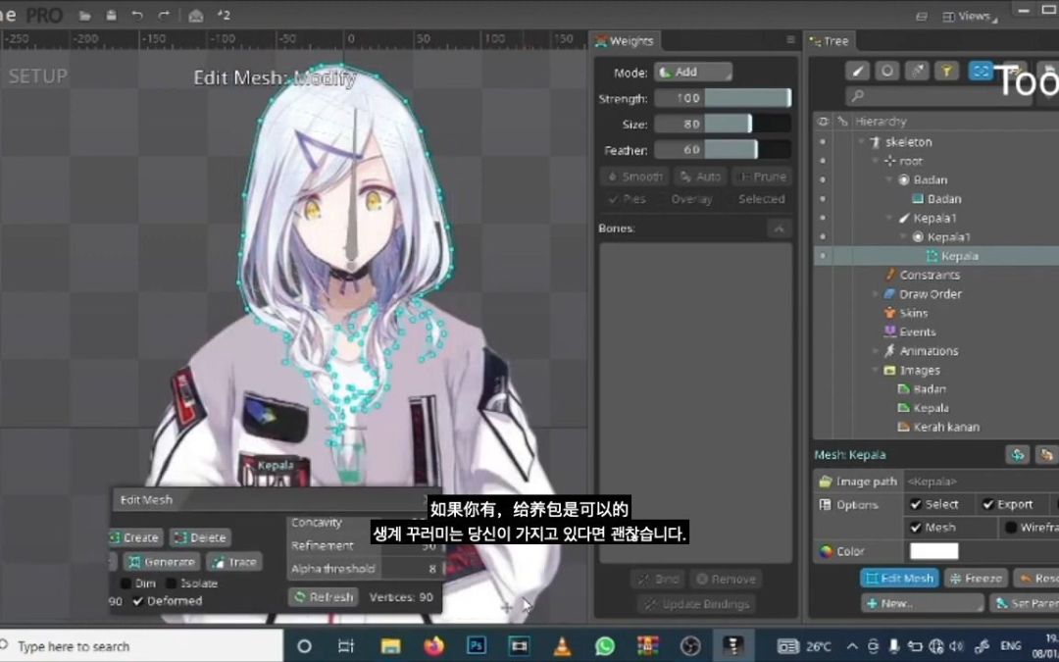Screen dimensions: 1059x662
Task: Click the redo arrow icon
Action: click(x=164, y=16)
